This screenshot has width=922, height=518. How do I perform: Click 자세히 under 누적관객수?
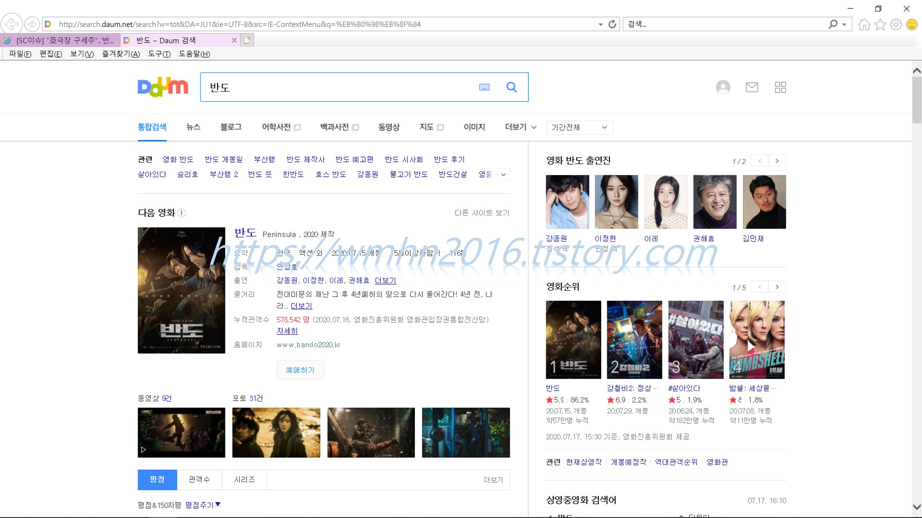(287, 331)
